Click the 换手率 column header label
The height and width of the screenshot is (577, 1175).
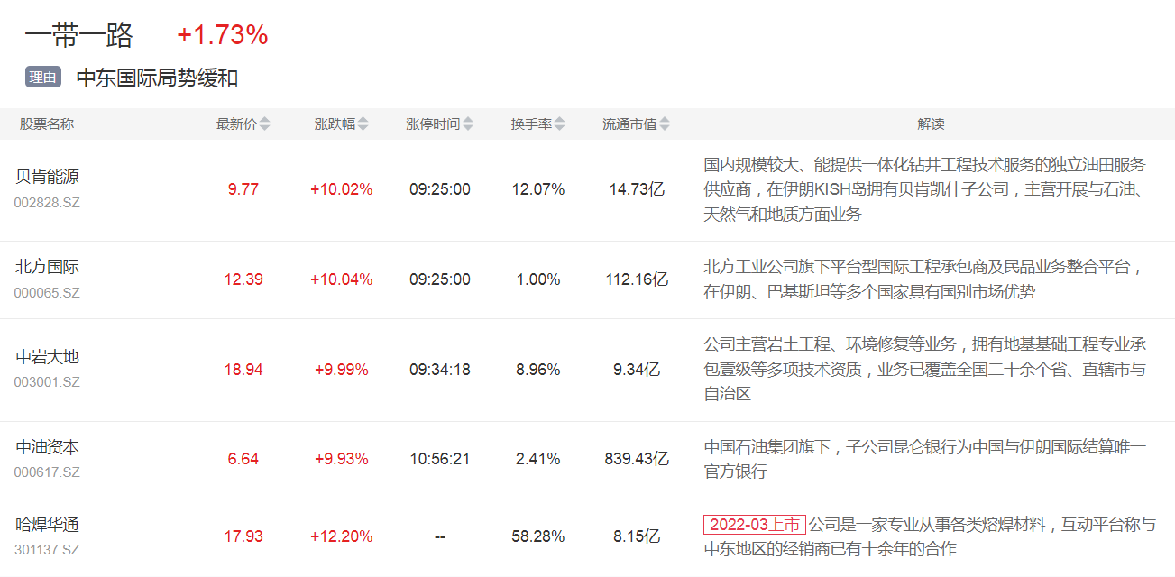(x=531, y=124)
